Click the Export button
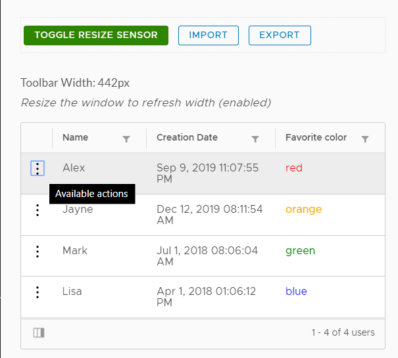Image resolution: width=398 pixels, height=358 pixels. [x=280, y=35]
